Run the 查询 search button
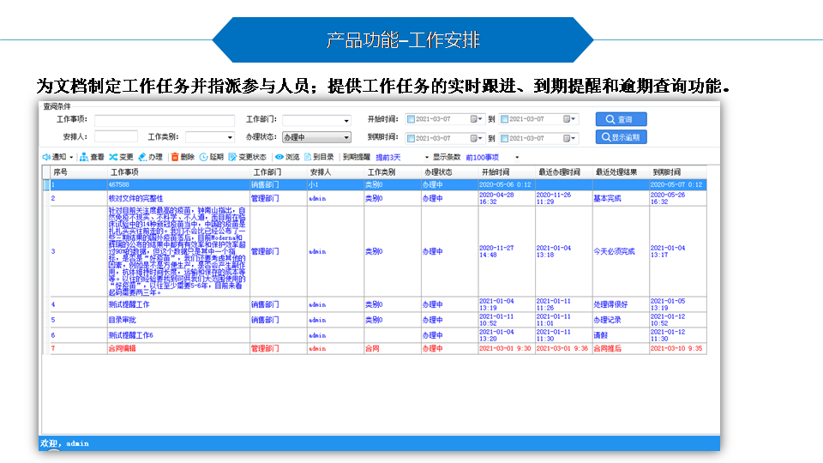 pos(621,119)
